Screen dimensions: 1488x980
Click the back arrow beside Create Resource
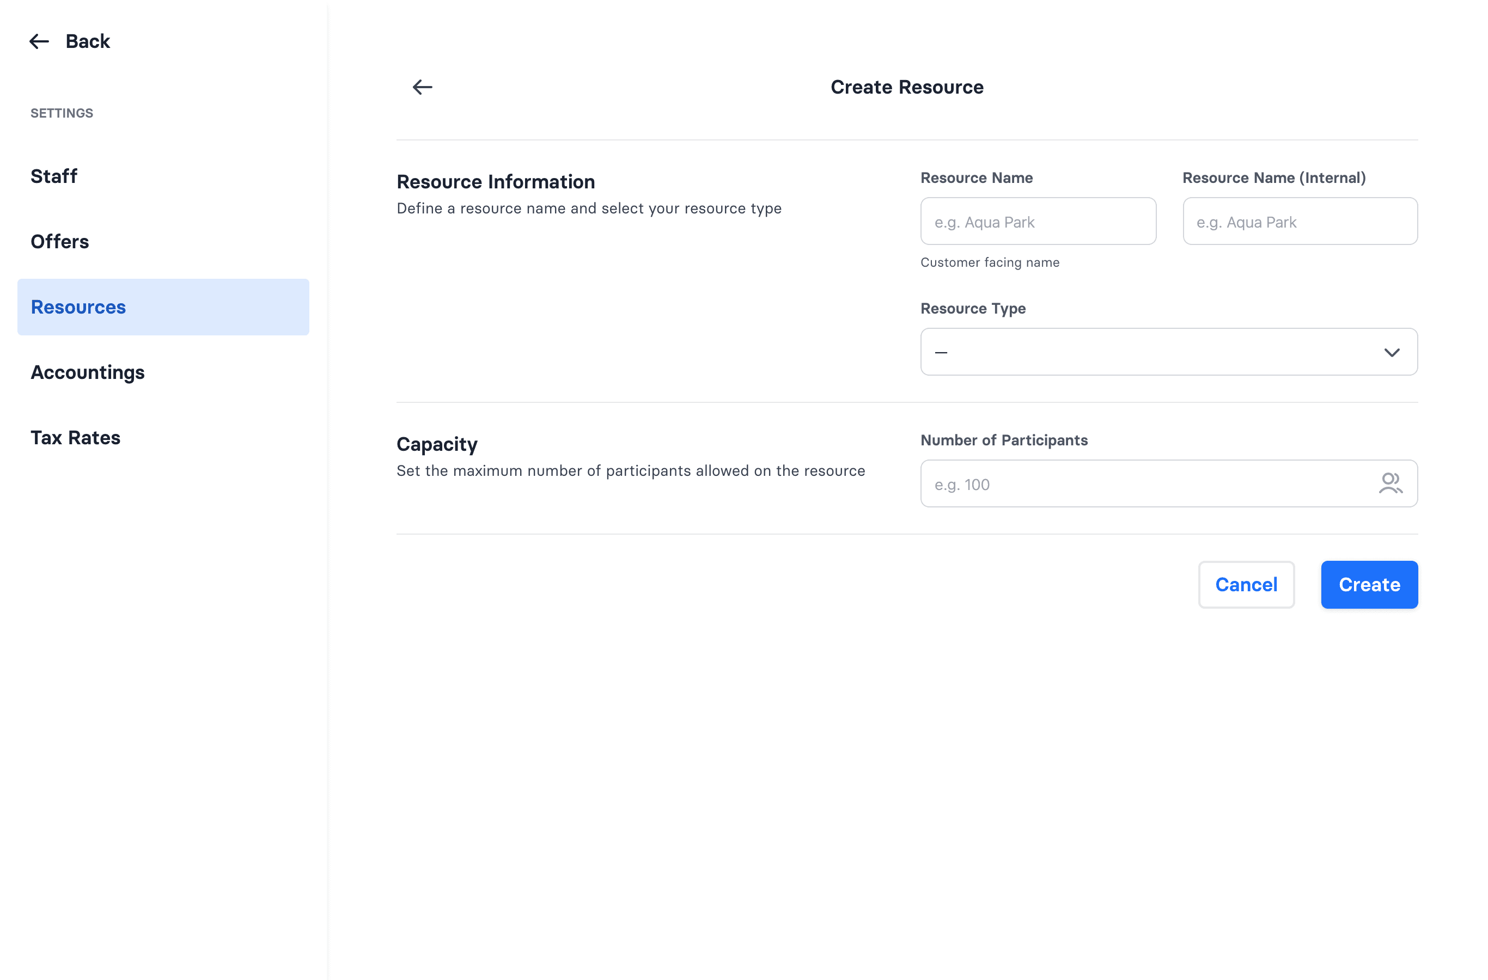point(423,87)
